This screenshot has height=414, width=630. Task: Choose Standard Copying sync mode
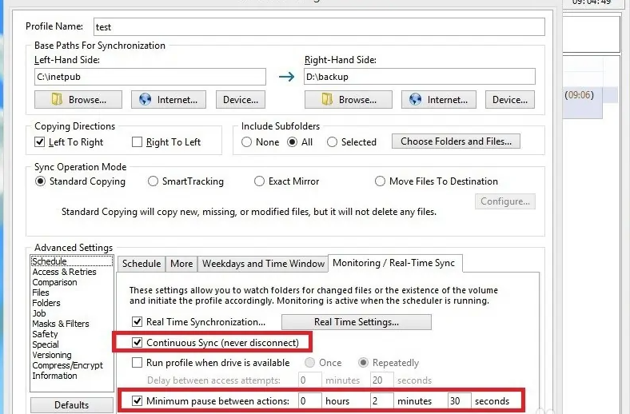(x=40, y=181)
